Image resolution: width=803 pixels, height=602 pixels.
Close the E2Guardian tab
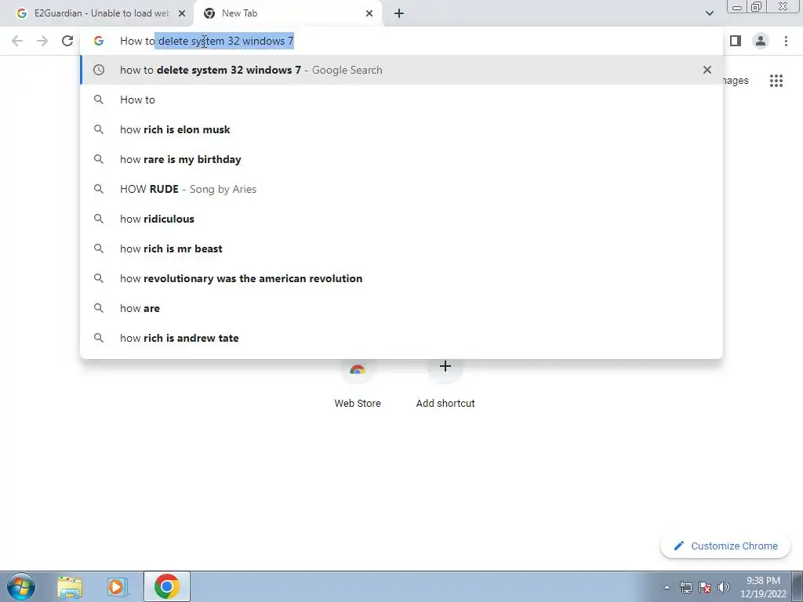(x=181, y=13)
